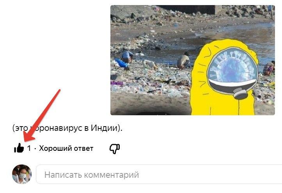Click the purple debris on beach
The width and height of the screenshot is (282, 193).
point(117,83)
